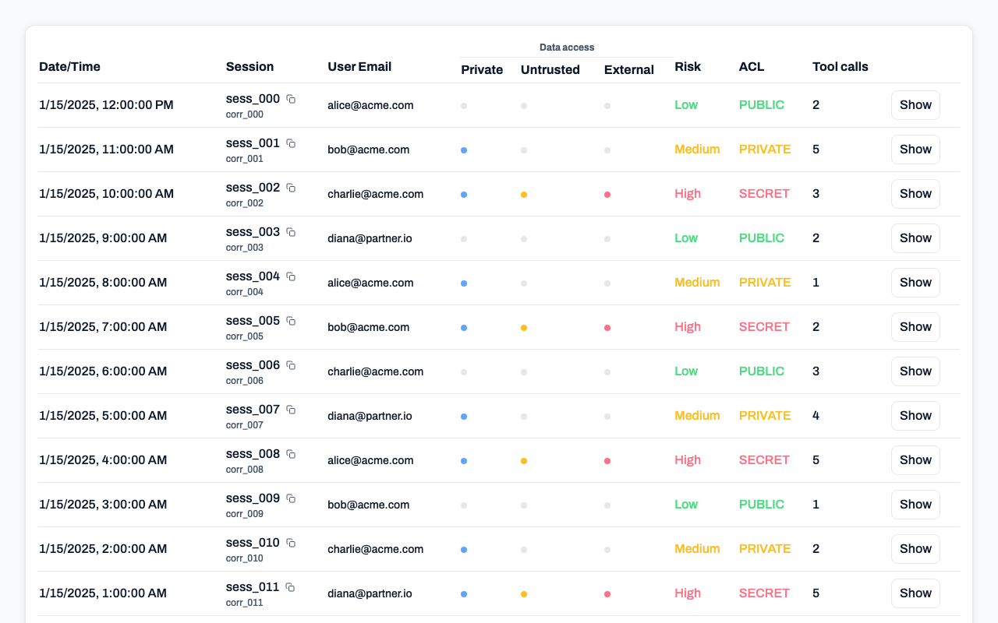Copy session ID sess_007

pos(291,410)
